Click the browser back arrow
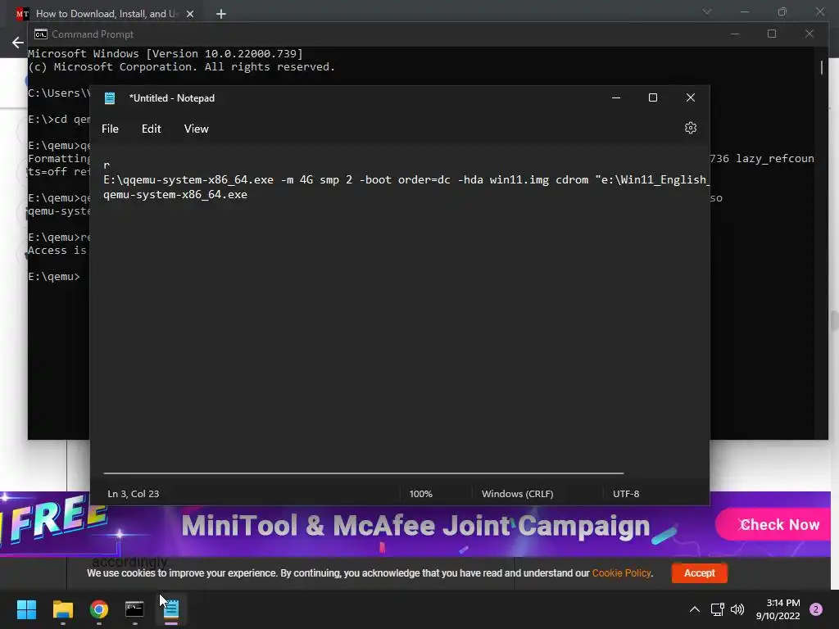Viewport: 839px width, 629px height. 18,43
